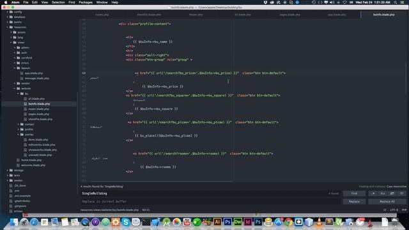This screenshot has width=409, height=230.
Task: Open InDesign from the dock
Action: tap(248, 222)
